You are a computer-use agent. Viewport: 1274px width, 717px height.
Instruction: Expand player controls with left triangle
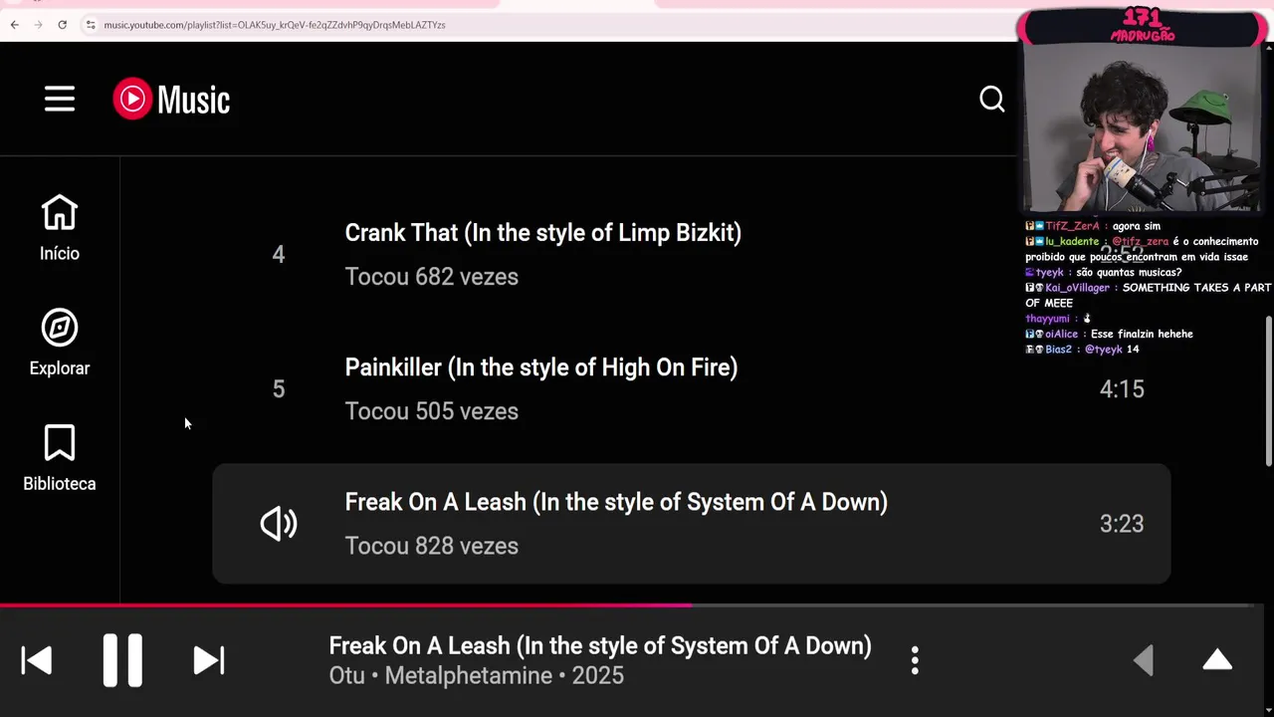coord(1144,660)
